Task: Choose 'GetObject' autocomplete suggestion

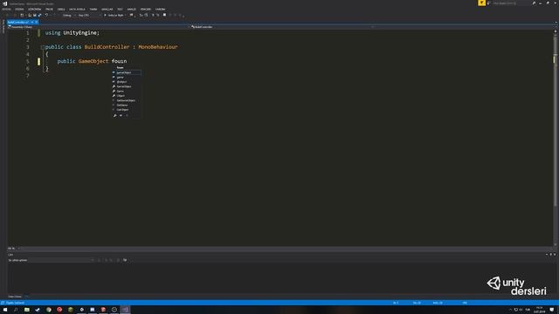Action: pos(122,110)
